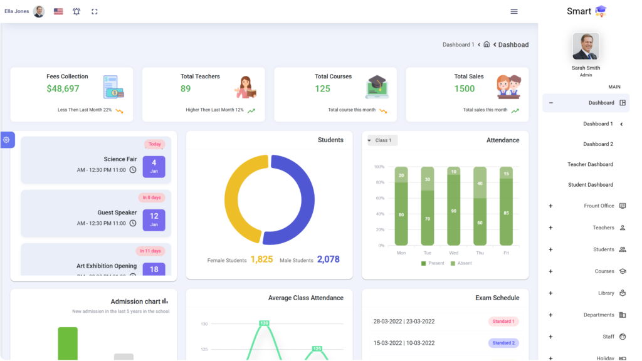Open Dashboard 2 in the sidebar
The height and width of the screenshot is (361, 642).
597,144
